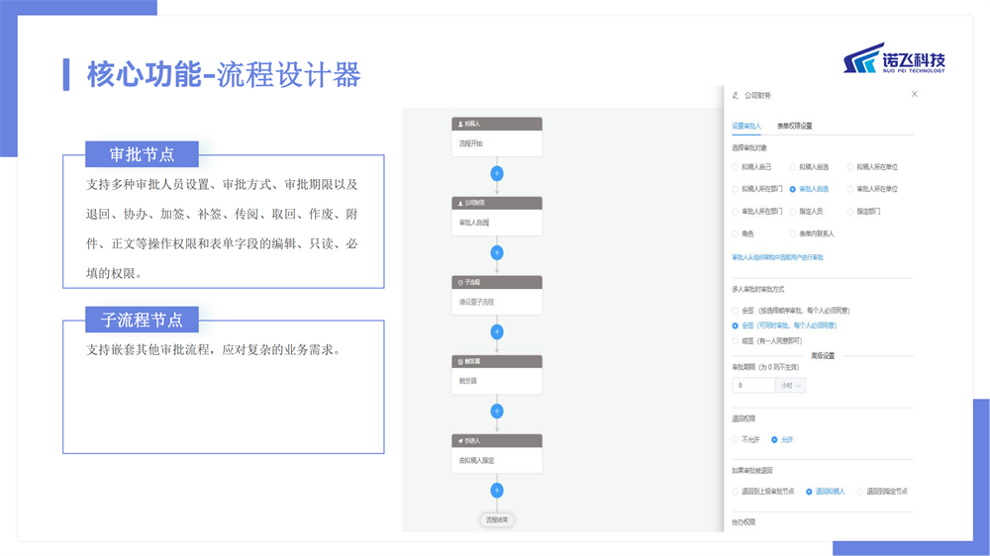990x556 pixels.
Task: Open the 流程开始 start node card
Action: click(497, 143)
